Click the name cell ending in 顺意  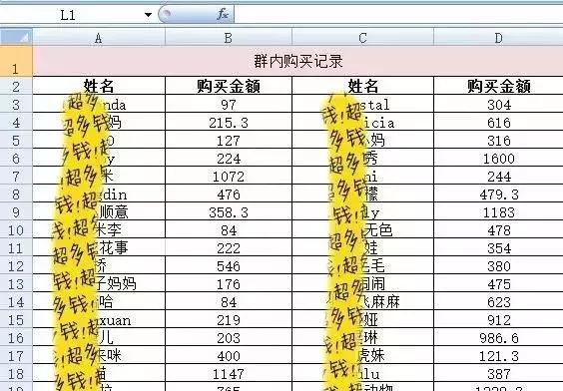99,211
